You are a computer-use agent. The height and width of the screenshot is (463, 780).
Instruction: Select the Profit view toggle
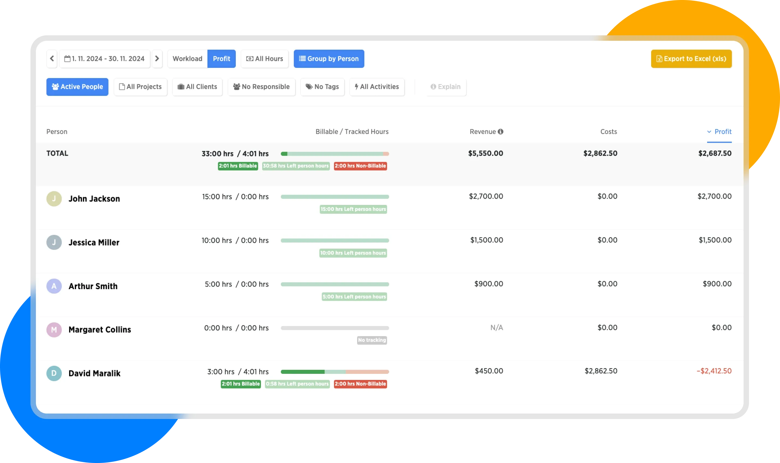tap(221, 59)
